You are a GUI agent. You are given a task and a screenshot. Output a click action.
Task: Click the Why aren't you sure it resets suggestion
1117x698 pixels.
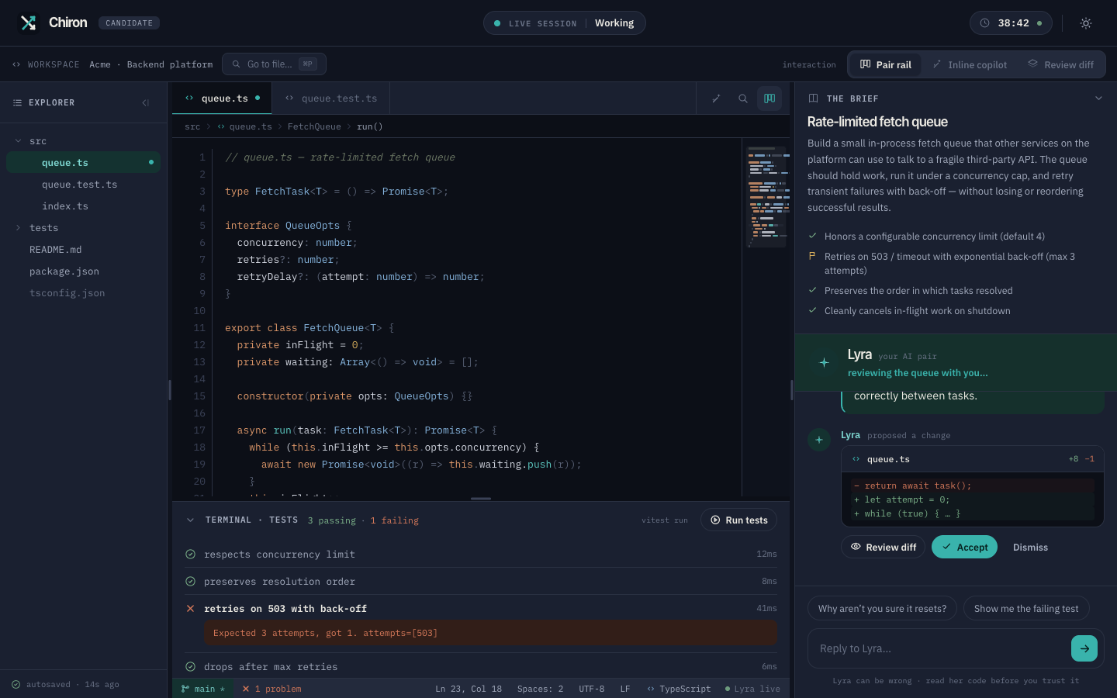(882, 608)
